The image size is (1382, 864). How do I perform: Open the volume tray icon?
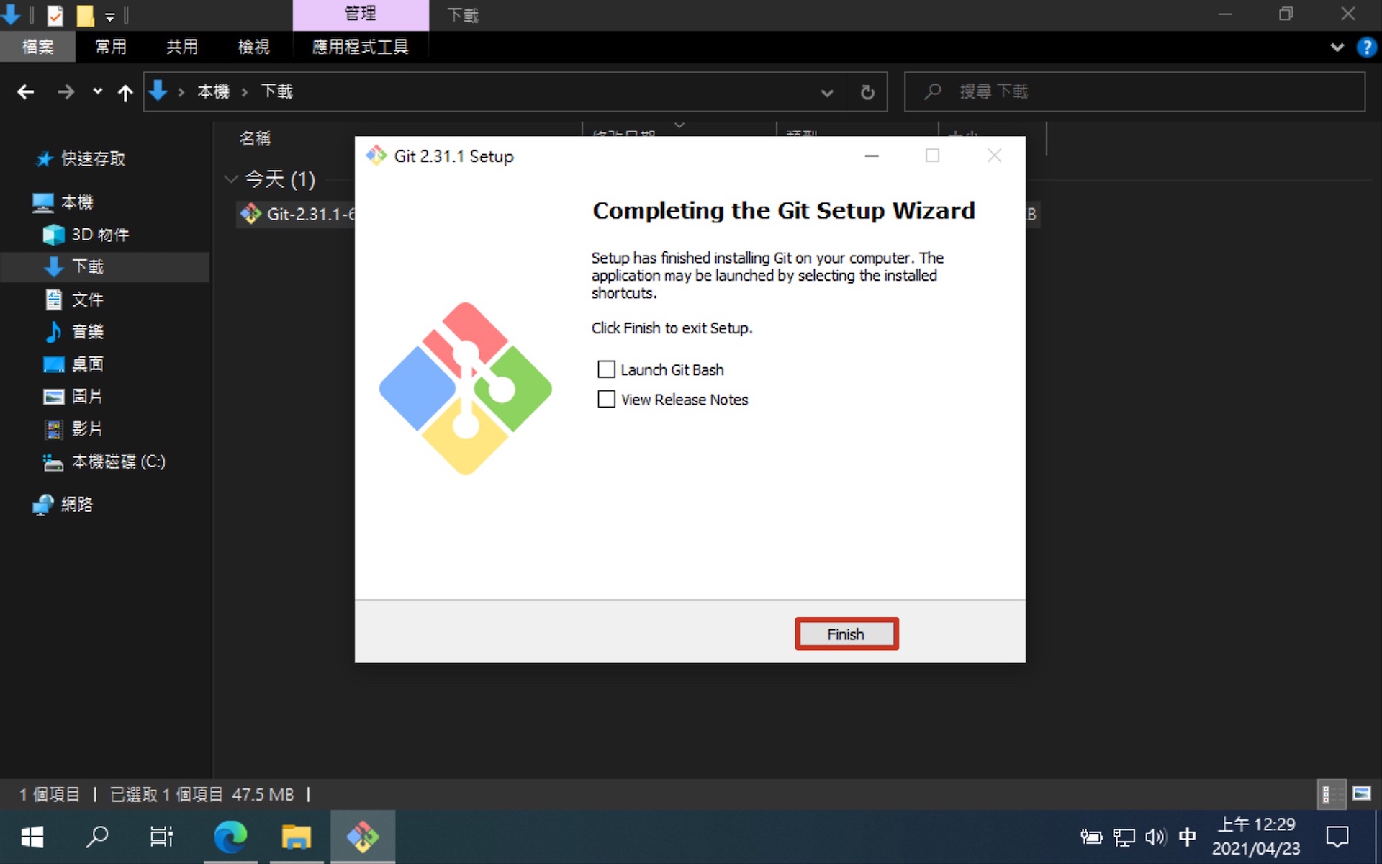(x=1155, y=837)
